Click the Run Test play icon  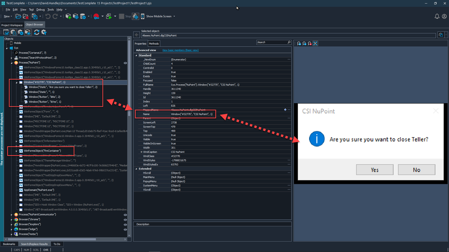click(108, 17)
